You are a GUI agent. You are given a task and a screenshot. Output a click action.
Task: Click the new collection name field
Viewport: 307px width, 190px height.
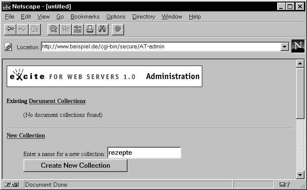pos(144,153)
